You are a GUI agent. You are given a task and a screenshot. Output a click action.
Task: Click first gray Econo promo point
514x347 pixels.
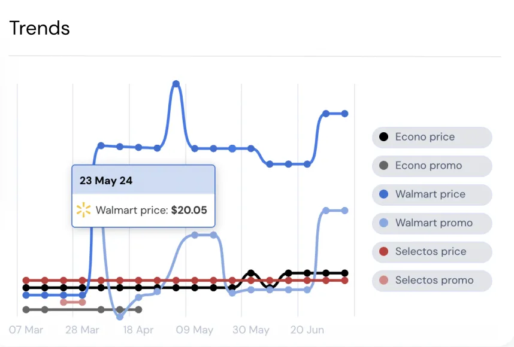click(x=26, y=309)
